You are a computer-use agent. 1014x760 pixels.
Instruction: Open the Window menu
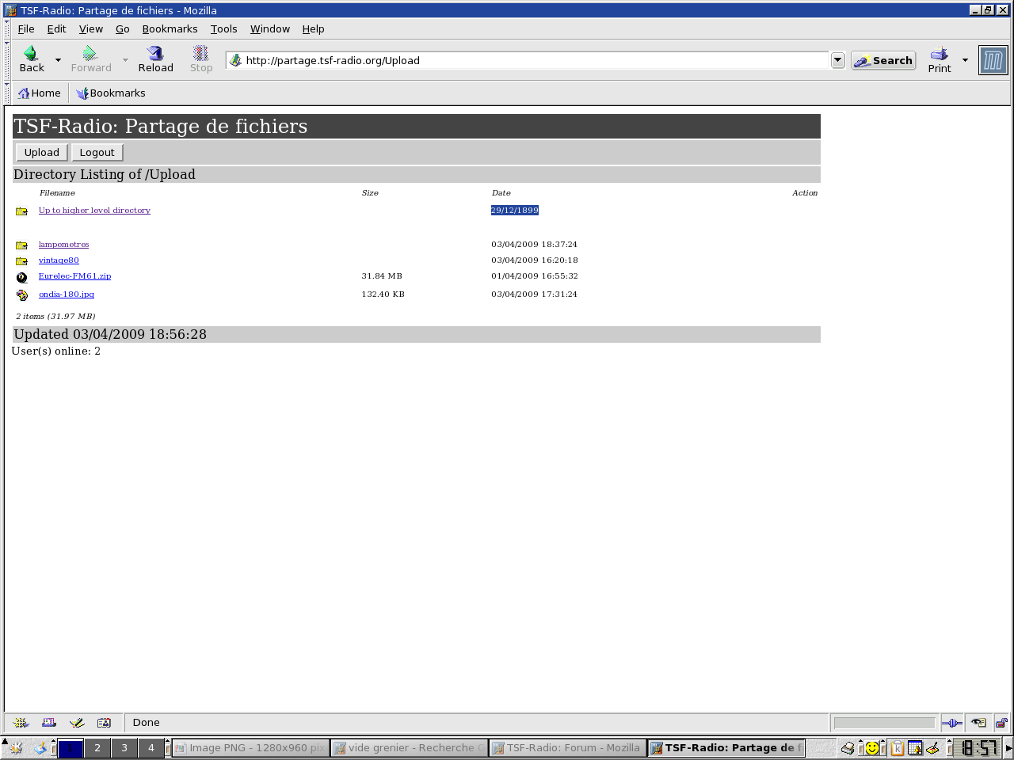[x=270, y=28]
